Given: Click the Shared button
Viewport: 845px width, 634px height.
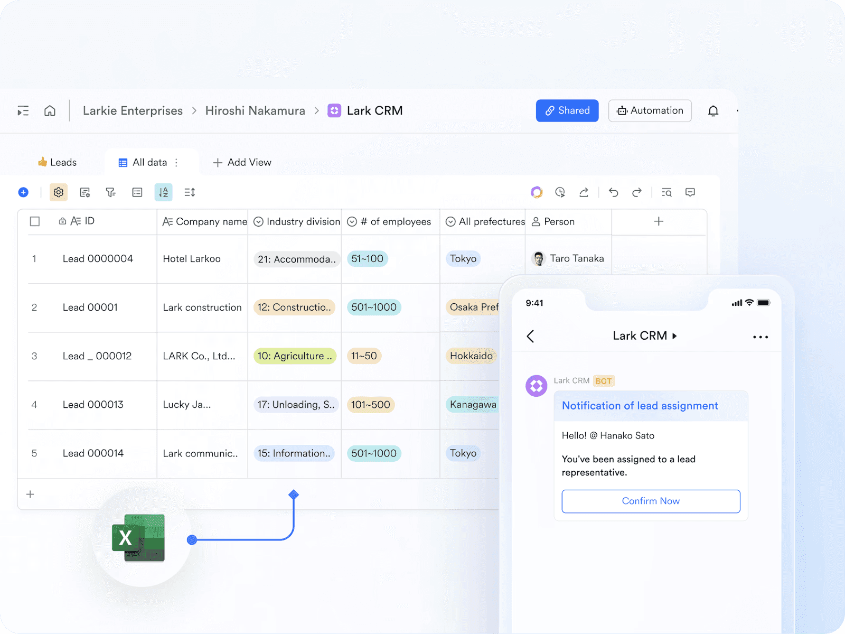Looking at the screenshot, I should (x=567, y=110).
